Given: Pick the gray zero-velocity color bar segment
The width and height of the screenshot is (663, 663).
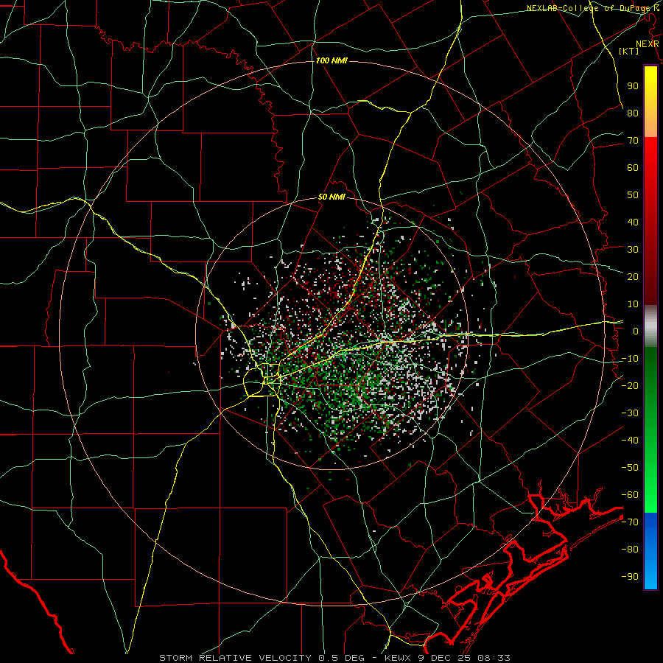Looking at the screenshot, I should click(650, 326).
